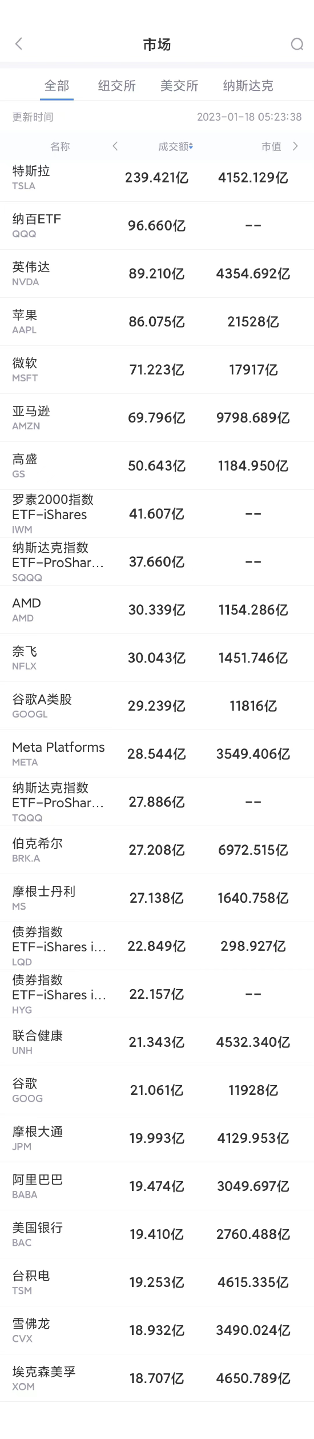Show more columns with right chevron
This screenshot has width=314, height=1439.
click(295, 146)
